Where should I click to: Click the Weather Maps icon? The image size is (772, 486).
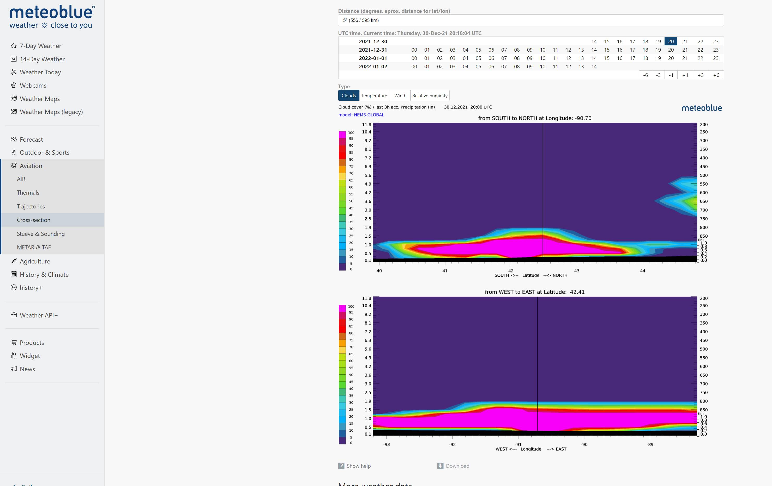[x=14, y=98]
